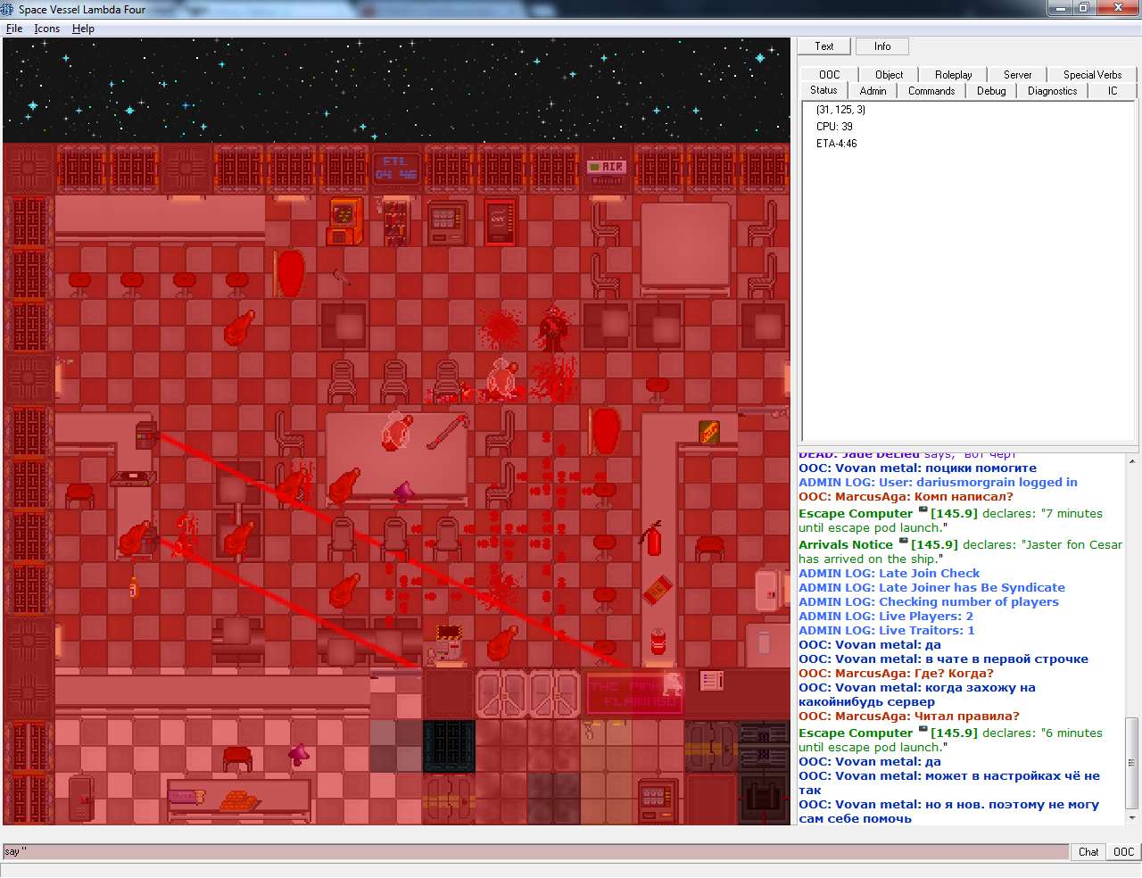1142x878 pixels.
Task: Click the Chat button beside the input bar
Action: [x=1088, y=851]
